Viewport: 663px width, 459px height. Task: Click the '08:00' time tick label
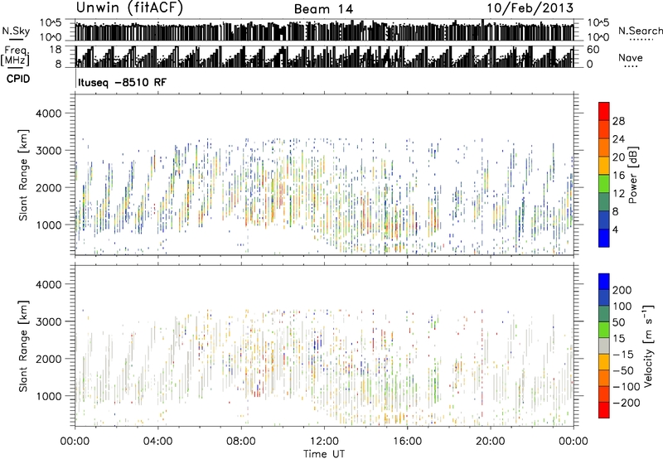(x=241, y=442)
